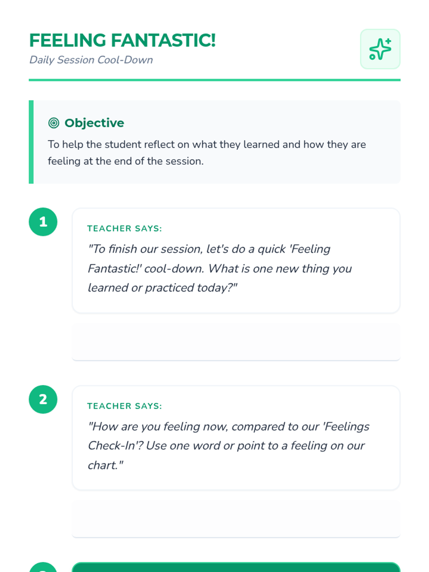Click the answer field under step 2

236,519
